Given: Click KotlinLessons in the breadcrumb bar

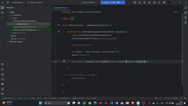Looking at the screenshot, I should (x=8, y=98).
